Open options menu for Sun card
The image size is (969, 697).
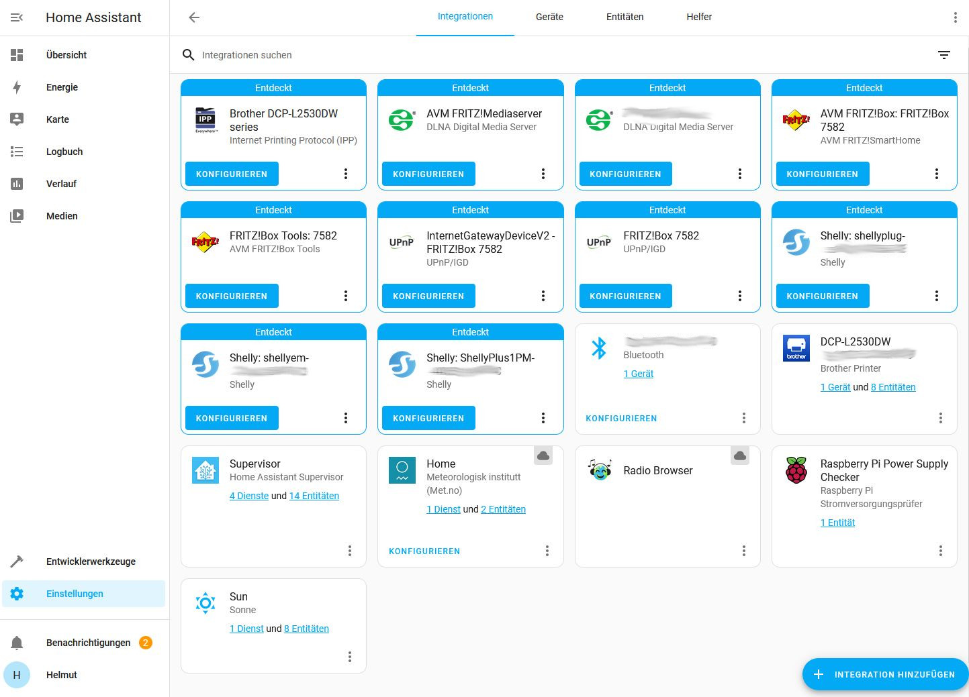click(x=350, y=657)
